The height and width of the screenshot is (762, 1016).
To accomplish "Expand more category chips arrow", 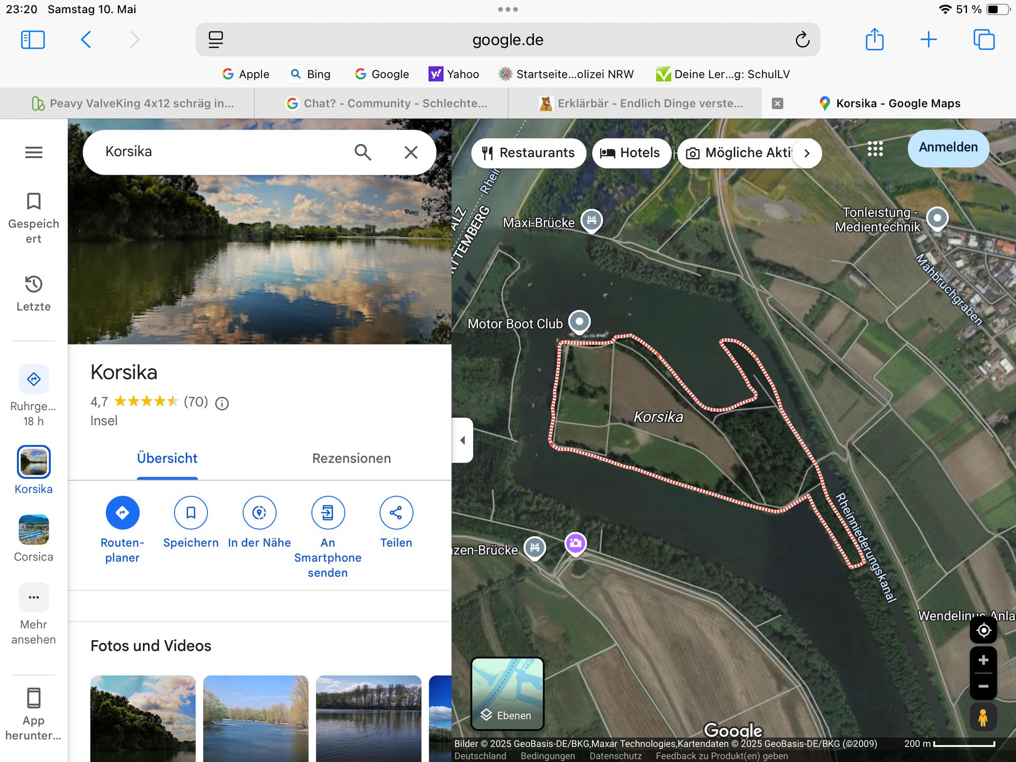I will [x=806, y=153].
